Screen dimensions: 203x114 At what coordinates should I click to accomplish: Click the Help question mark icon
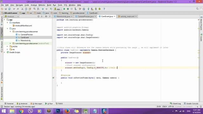point(104,9)
